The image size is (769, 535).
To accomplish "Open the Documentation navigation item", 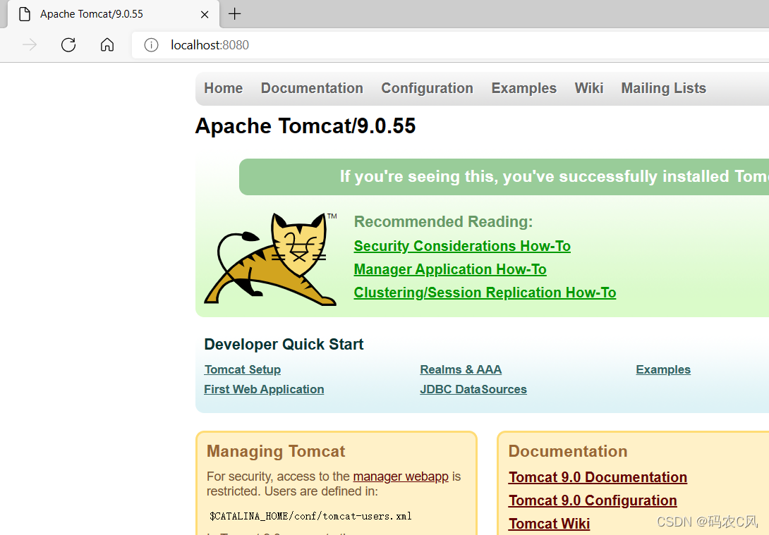I will [x=312, y=88].
